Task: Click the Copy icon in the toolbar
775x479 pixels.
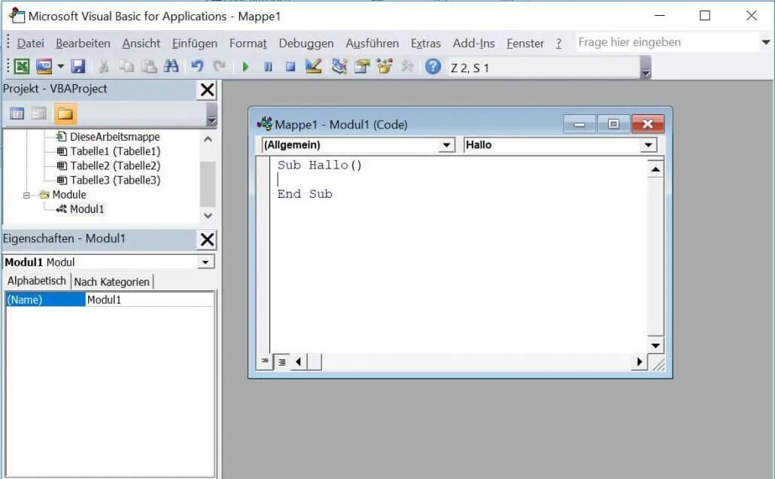Action: click(126, 66)
